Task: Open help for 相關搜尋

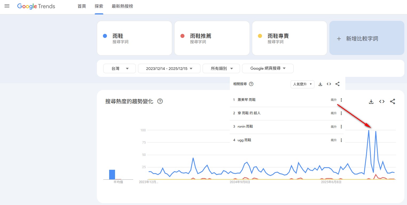Action: tap(251, 84)
